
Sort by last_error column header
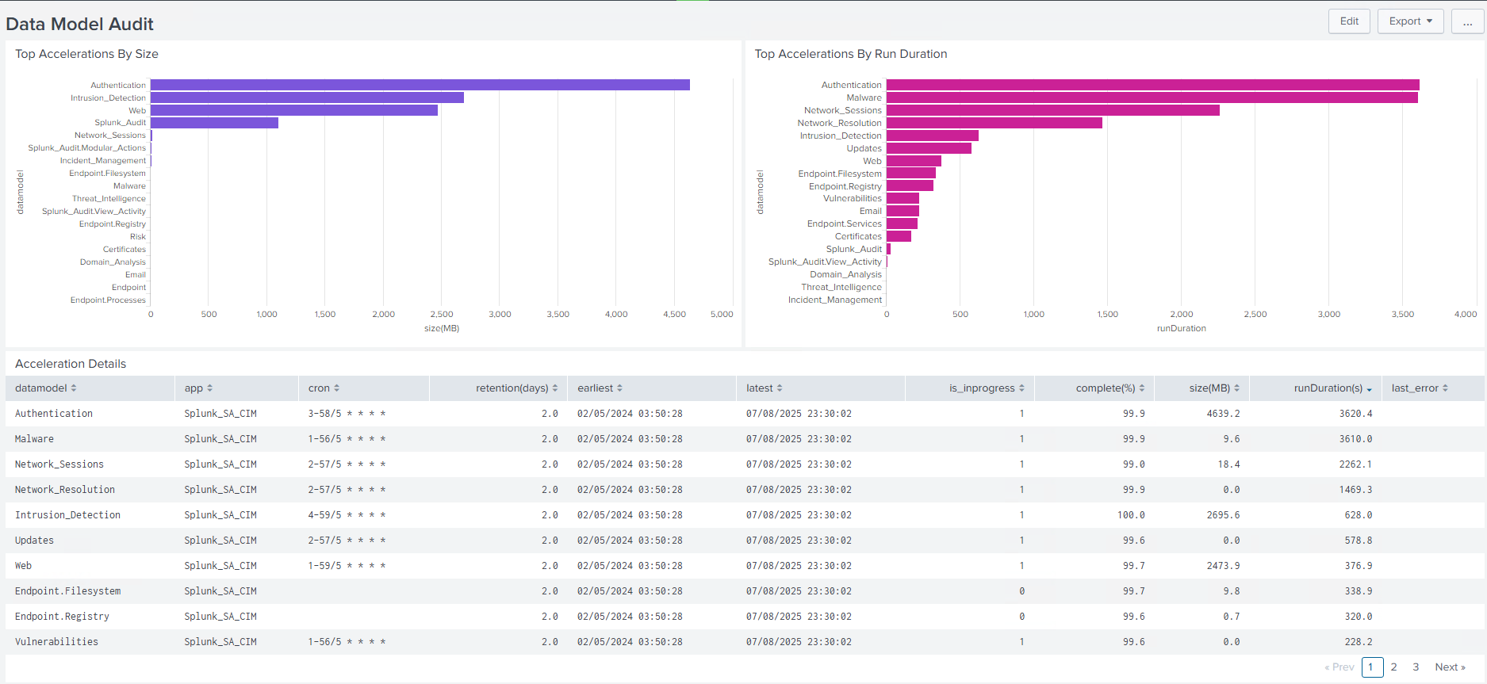[x=1419, y=388]
